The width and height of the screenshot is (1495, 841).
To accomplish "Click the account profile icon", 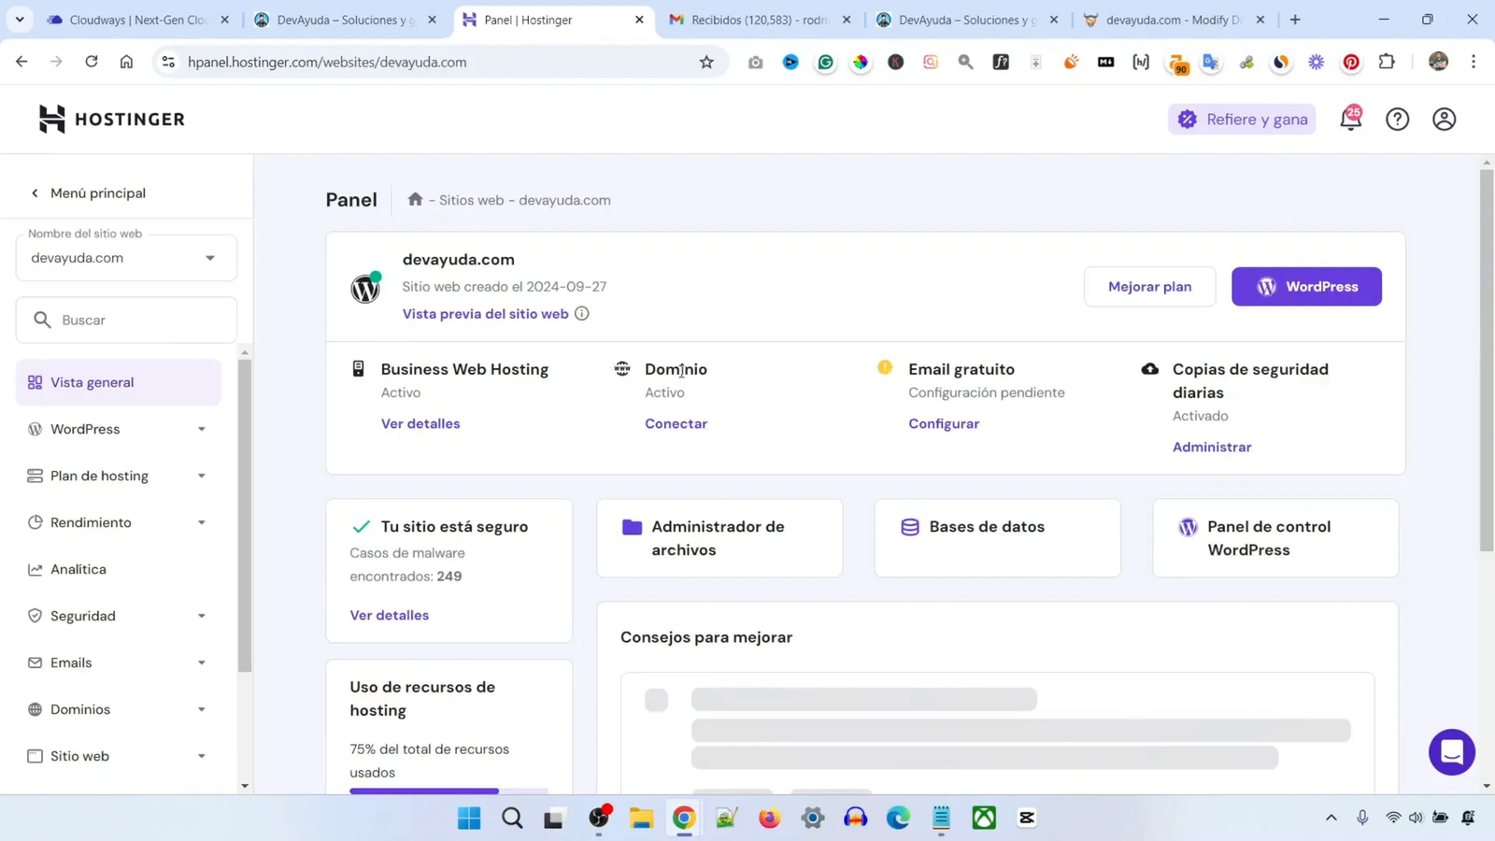I will (x=1444, y=119).
